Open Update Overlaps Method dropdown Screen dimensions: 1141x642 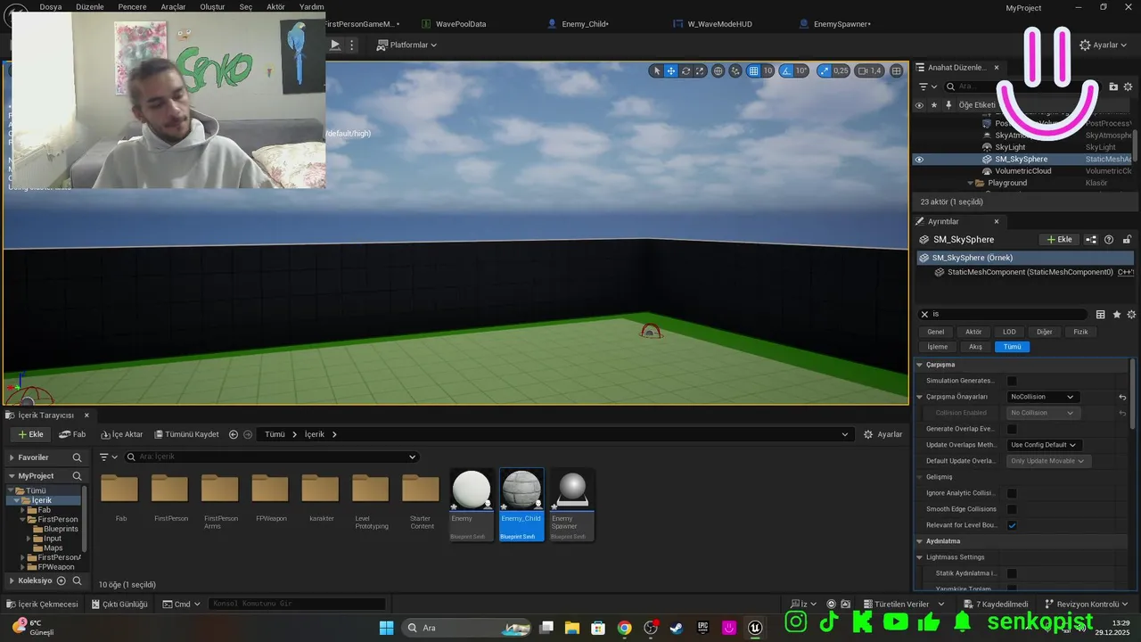[x=1044, y=445]
